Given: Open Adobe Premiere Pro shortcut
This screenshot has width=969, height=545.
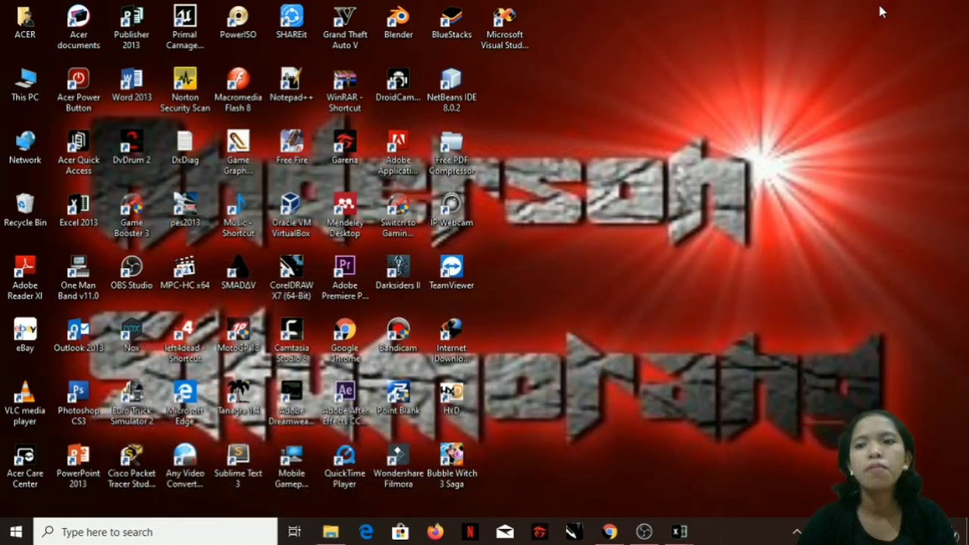Looking at the screenshot, I should click(x=345, y=279).
